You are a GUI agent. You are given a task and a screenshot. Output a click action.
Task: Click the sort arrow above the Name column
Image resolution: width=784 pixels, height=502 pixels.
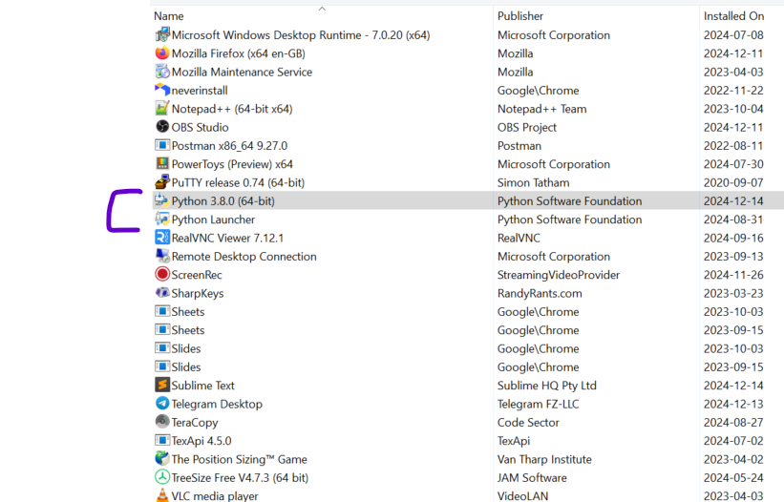pyautogui.click(x=322, y=9)
